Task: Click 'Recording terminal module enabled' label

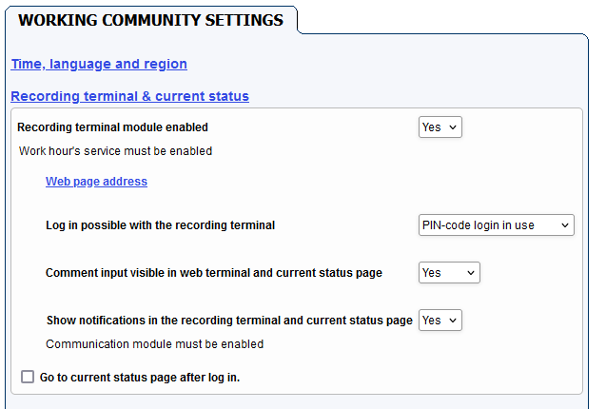Action: click(112, 127)
